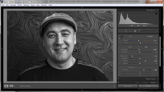164x92 pixels.
Task: Click the Saturation slider handle
Action: pos(140,75)
